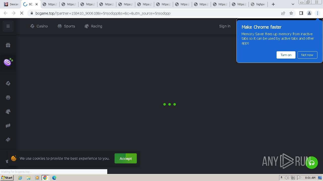Open the Windows Start menu
This screenshot has height=181, width=323.
[x=7, y=178]
